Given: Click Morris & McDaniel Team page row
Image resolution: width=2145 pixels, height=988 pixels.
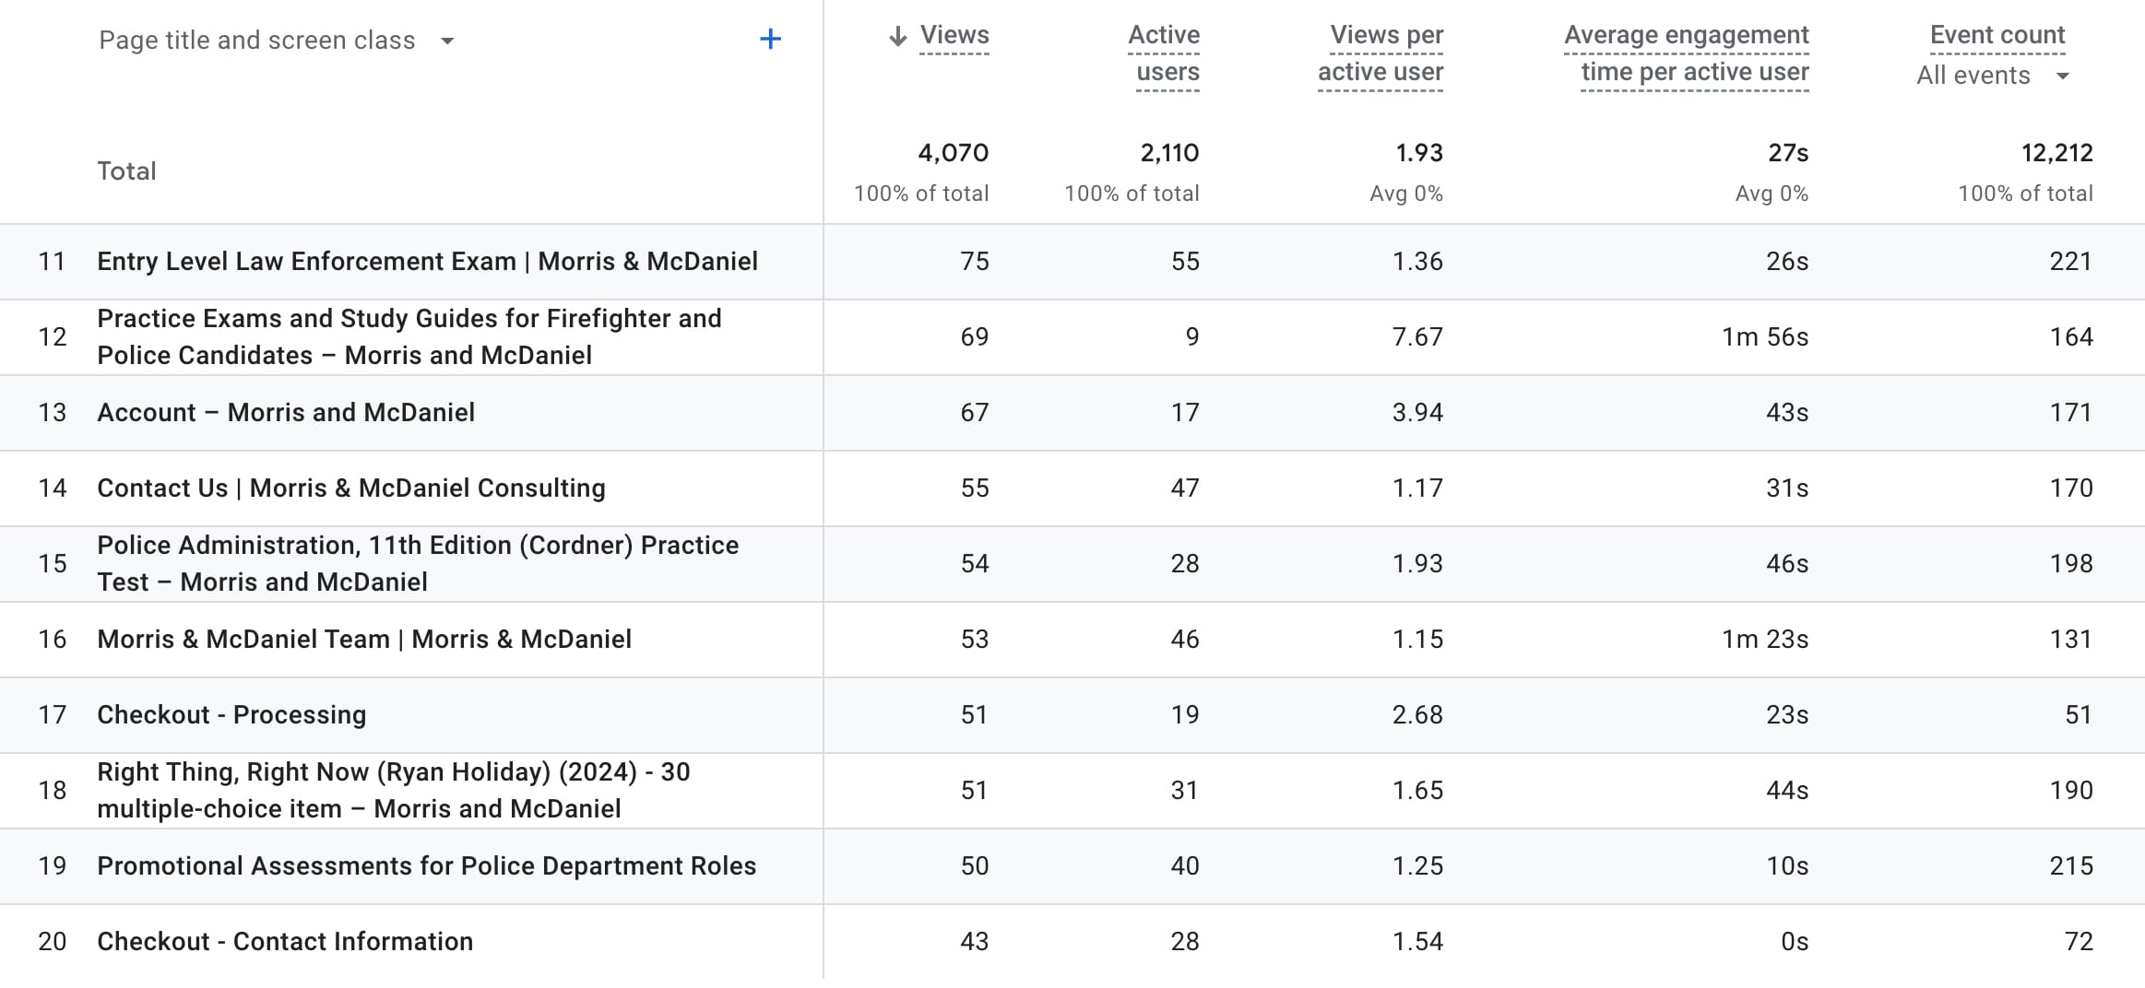Looking at the screenshot, I should pos(364,640).
